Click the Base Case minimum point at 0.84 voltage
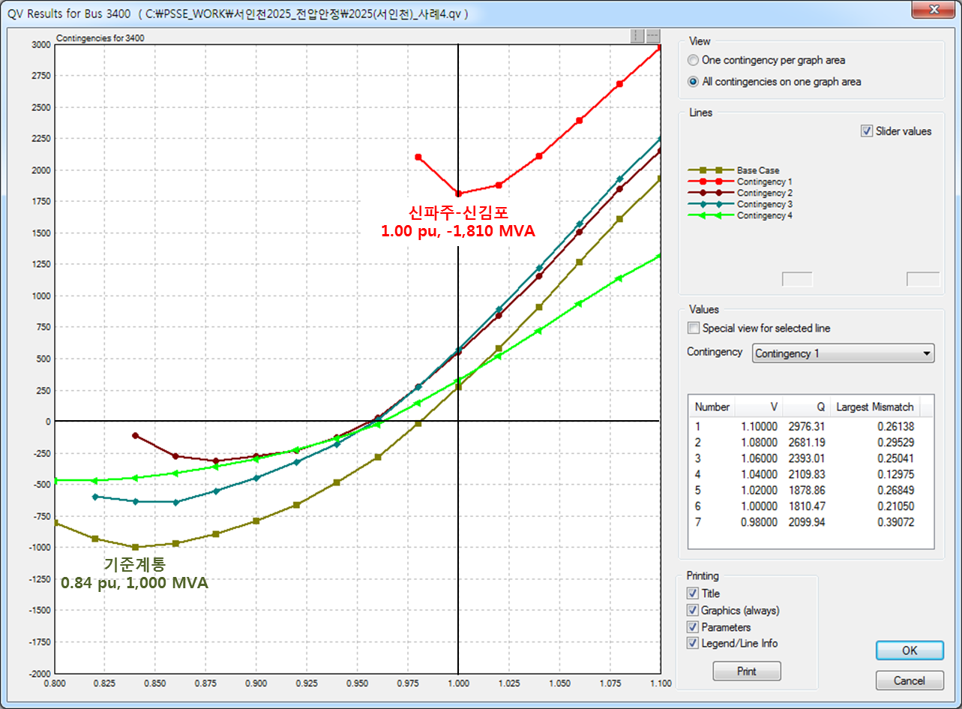Viewport: 962px width, 709px height. 136,547
